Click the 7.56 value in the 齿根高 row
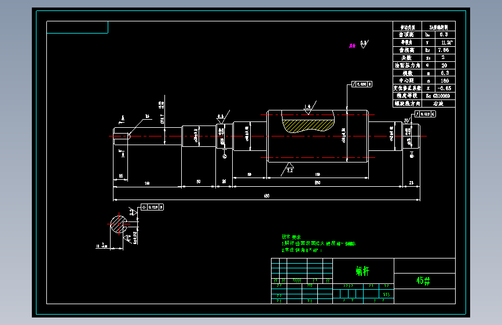The height and width of the screenshot is (325, 502). click(x=444, y=50)
